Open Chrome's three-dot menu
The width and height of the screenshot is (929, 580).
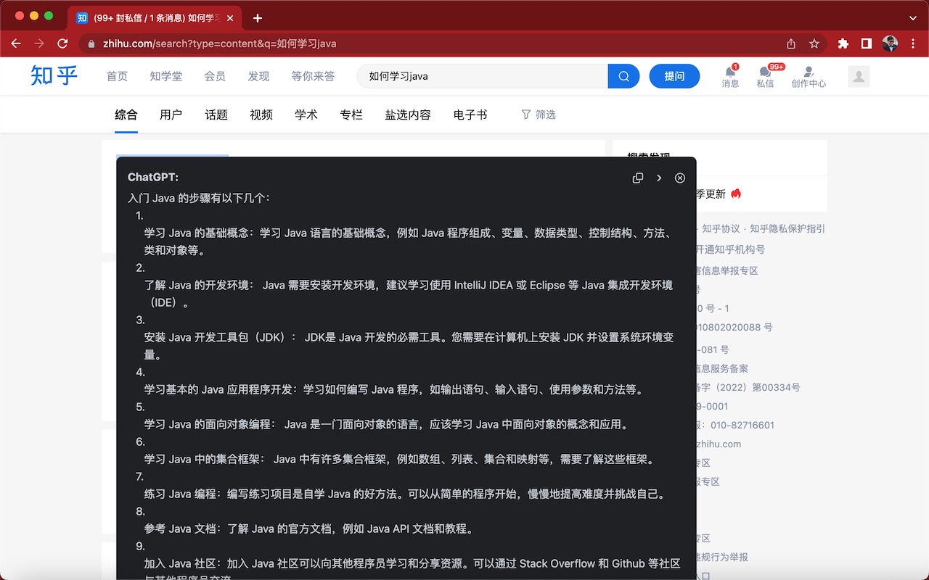[x=913, y=43]
